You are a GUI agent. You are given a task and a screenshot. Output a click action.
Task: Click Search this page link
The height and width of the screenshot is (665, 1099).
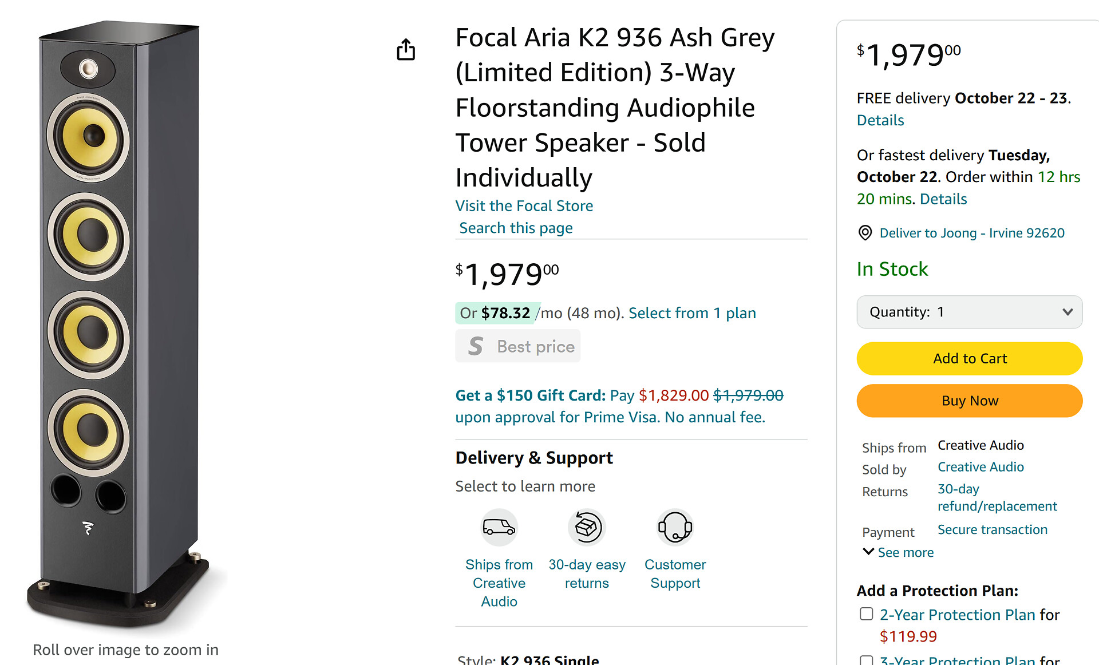[516, 228]
